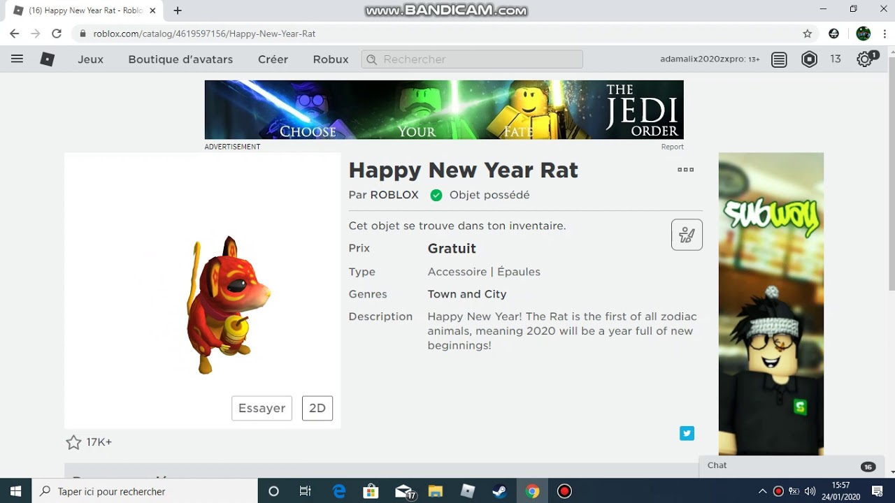895x503 pixels.
Task: Open File Explorer from taskbar
Action: (436, 491)
